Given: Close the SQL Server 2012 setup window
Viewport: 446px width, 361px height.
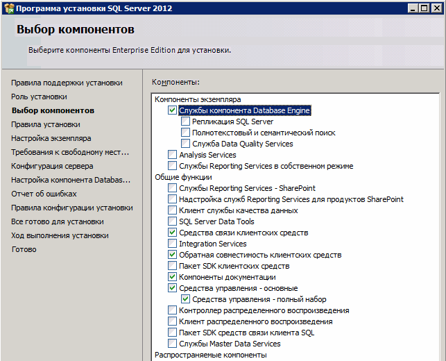Looking at the screenshot, I should coord(436,8).
